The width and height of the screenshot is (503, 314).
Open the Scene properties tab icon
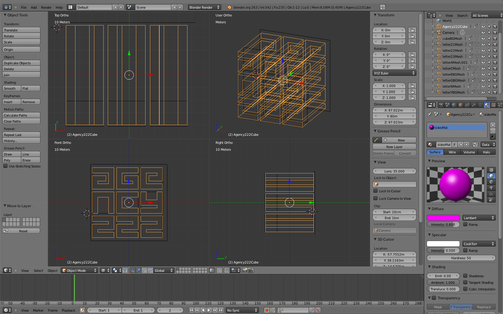click(447, 105)
